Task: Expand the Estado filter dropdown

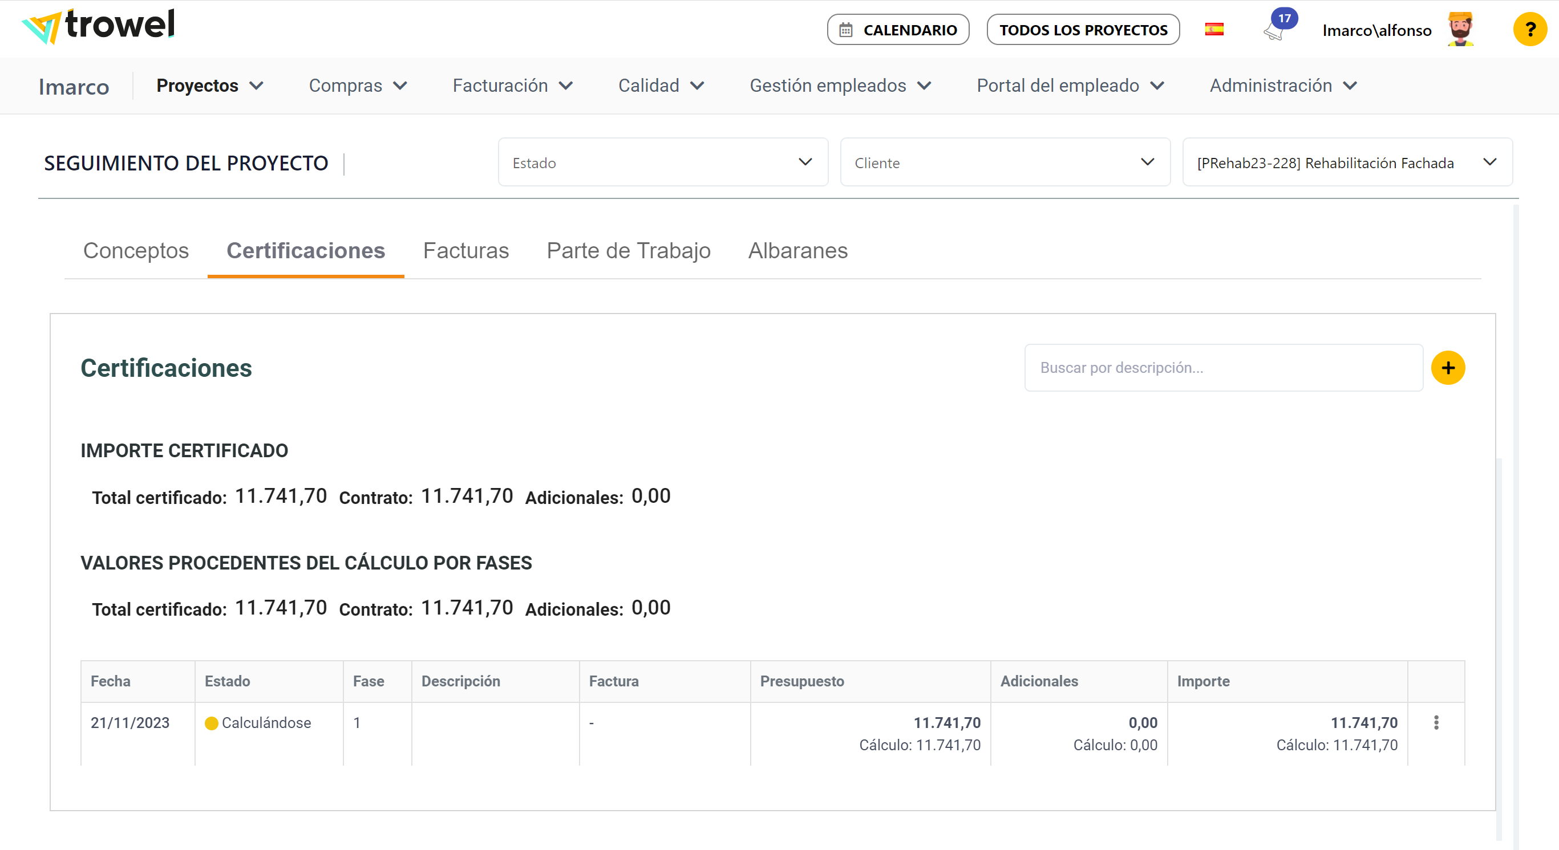Action: point(663,162)
